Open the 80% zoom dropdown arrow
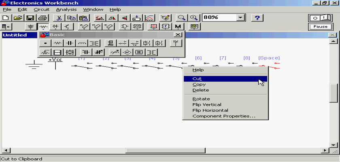Screen dimensions: 340x162 240,18
